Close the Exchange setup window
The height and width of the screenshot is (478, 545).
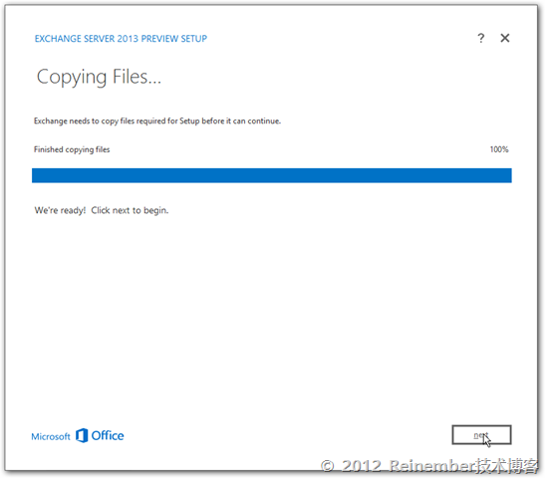point(505,38)
